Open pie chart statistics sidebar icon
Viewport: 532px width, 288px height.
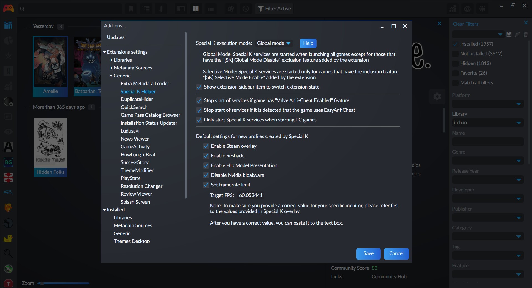[x=8, y=40]
